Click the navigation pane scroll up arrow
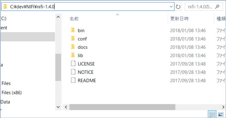The height and width of the screenshot is (118, 226). coord(58,17)
